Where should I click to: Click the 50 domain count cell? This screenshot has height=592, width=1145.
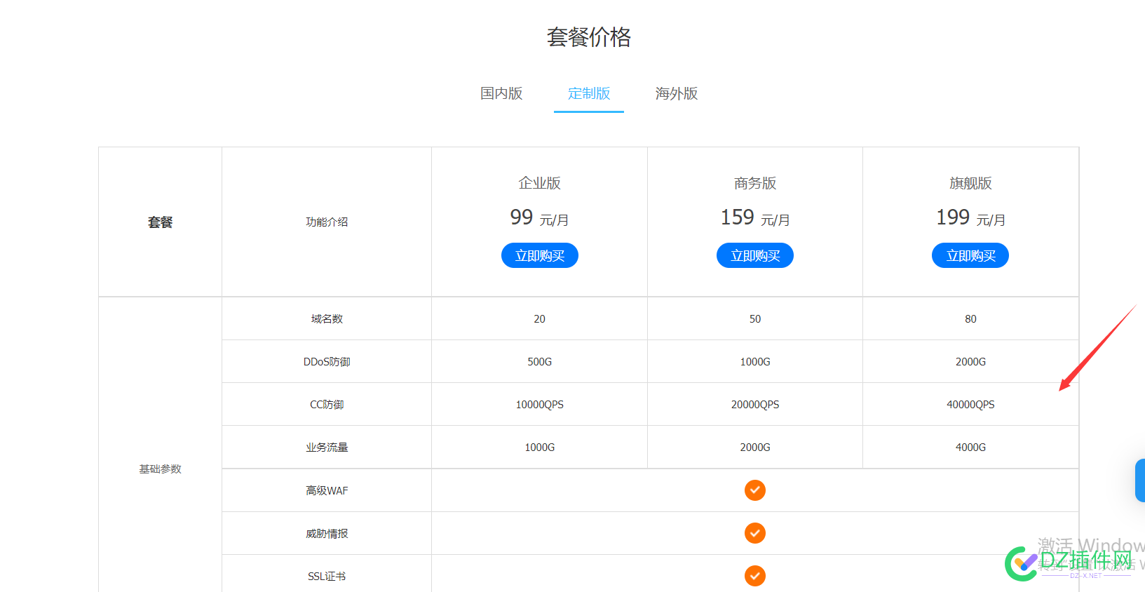point(755,318)
